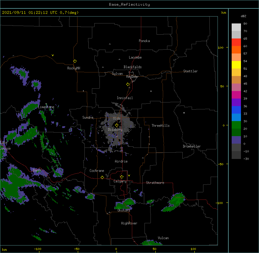Click the ThreeHills label

pyautogui.click(x=160, y=126)
